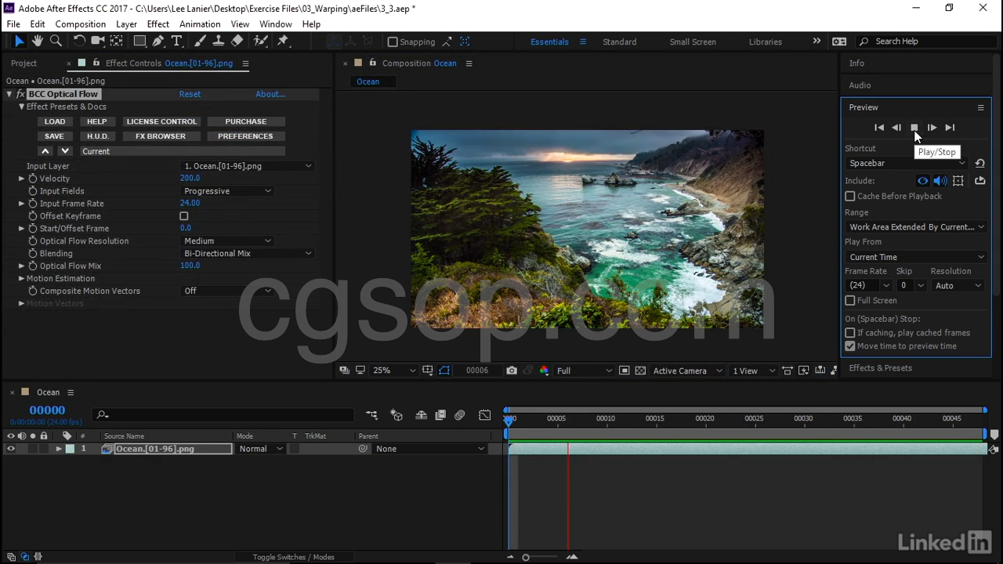Click the Search Help input field
Image resolution: width=1003 pixels, height=564 pixels.
point(925,42)
